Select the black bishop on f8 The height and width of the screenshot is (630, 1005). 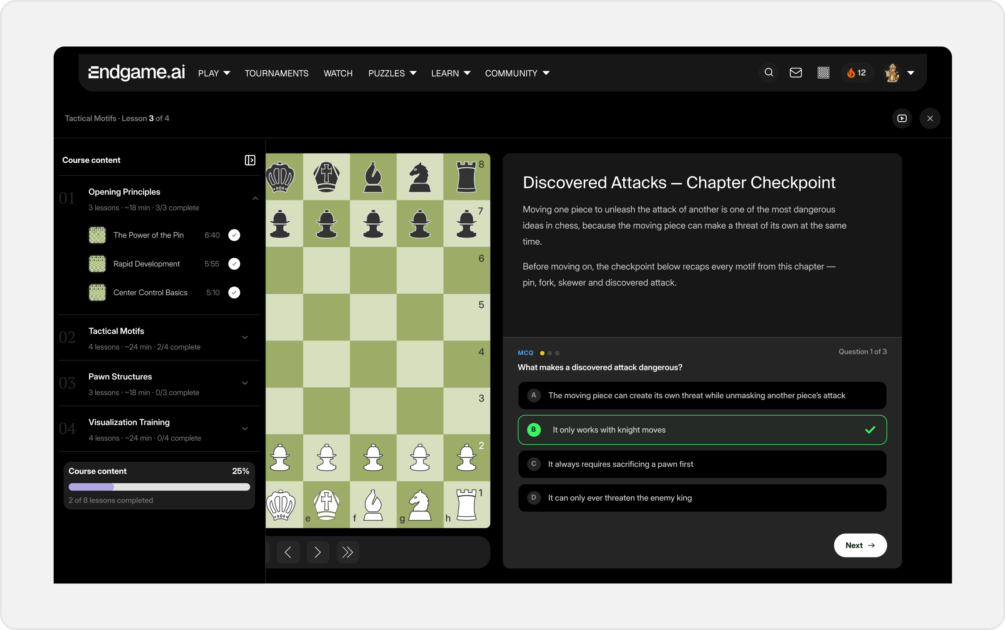tap(373, 177)
